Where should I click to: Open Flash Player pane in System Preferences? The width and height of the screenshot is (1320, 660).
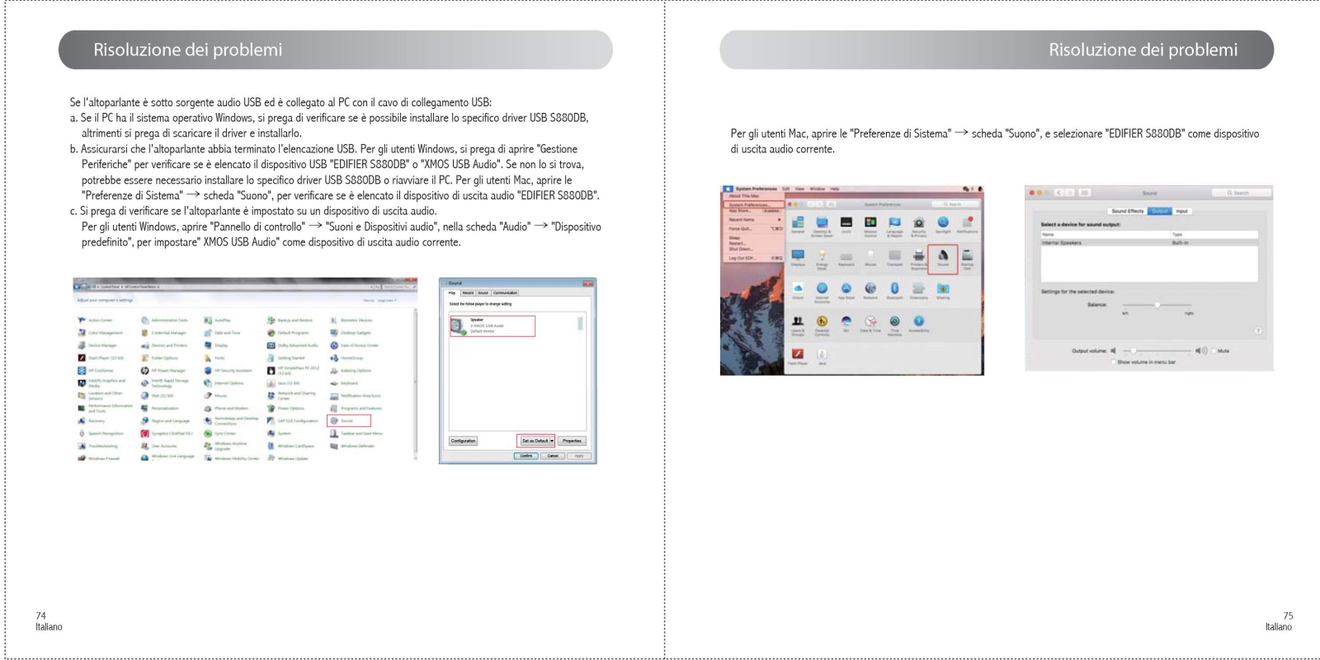coord(798,355)
